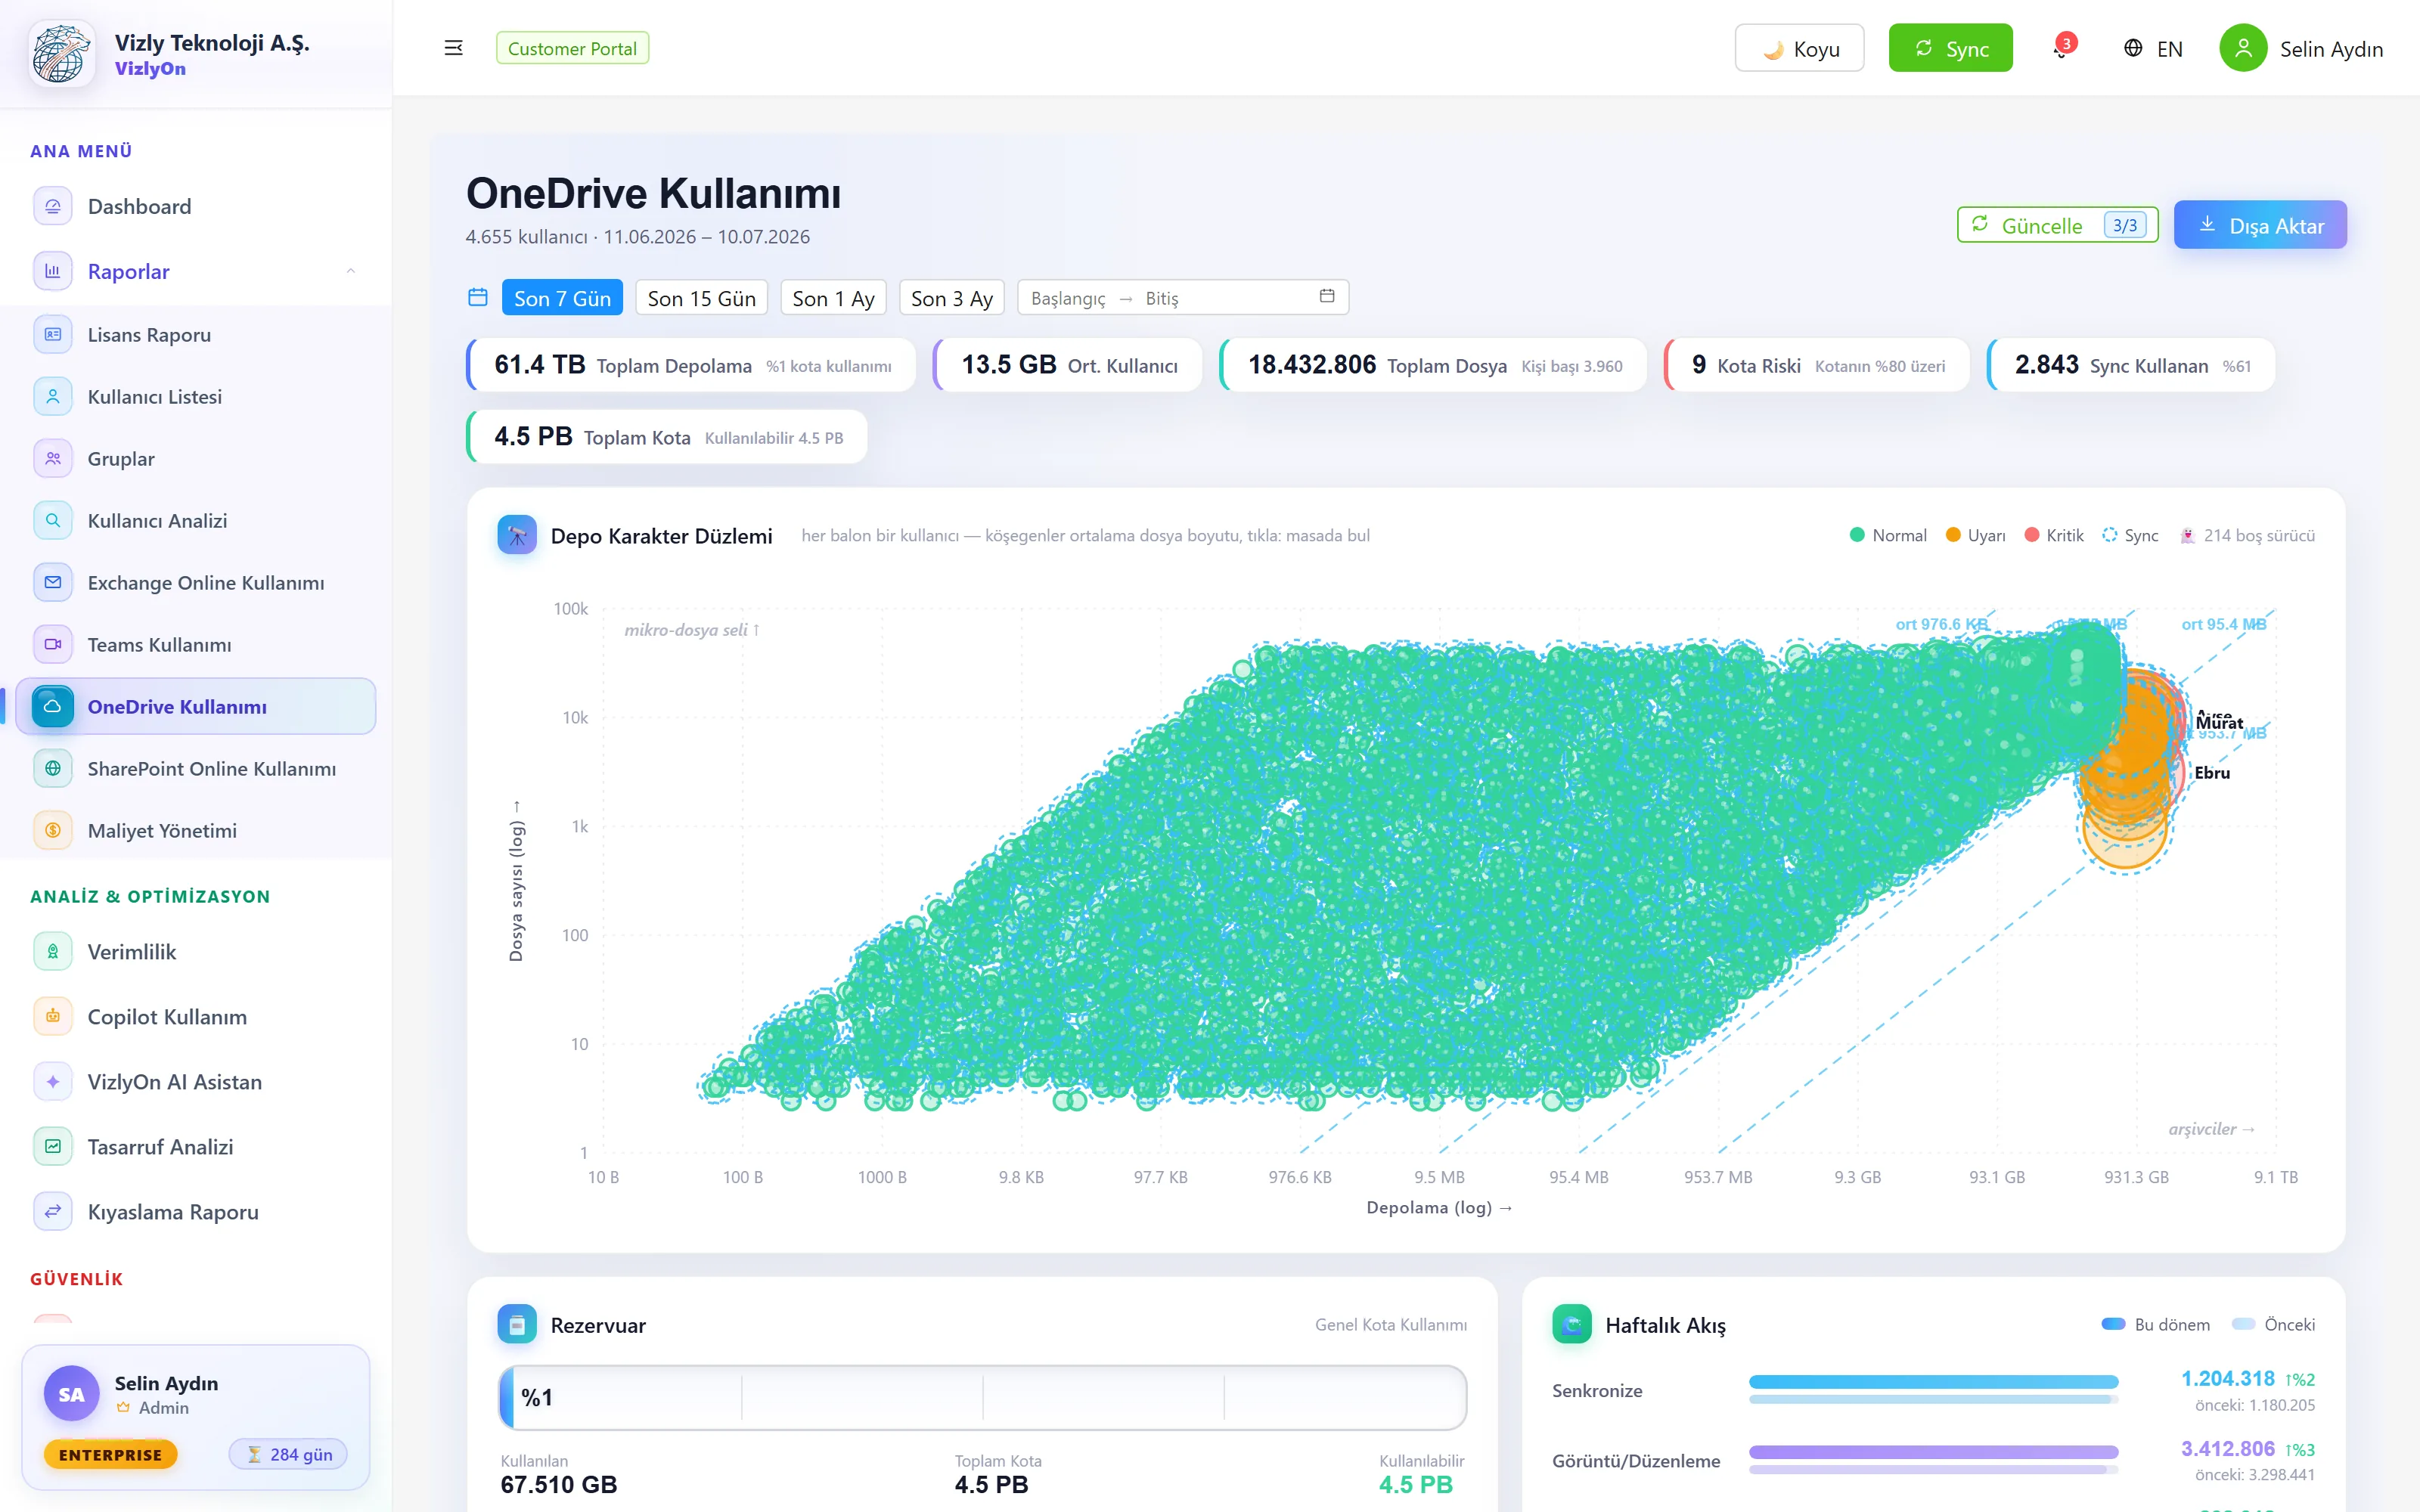
Task: Click the 284 gün remaining badge
Action: (289, 1454)
